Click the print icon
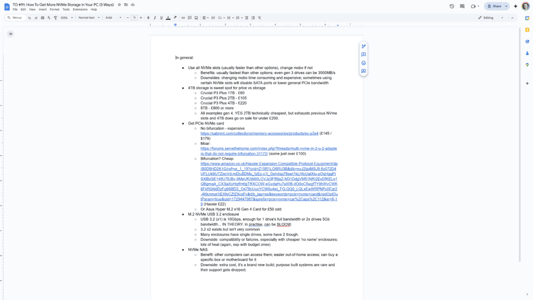 [42, 18]
